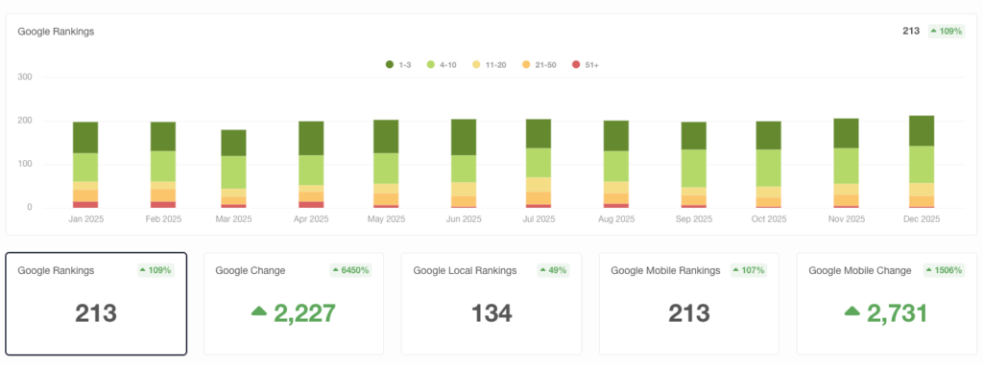Click the Oct 2025 stacked bar

(x=769, y=165)
